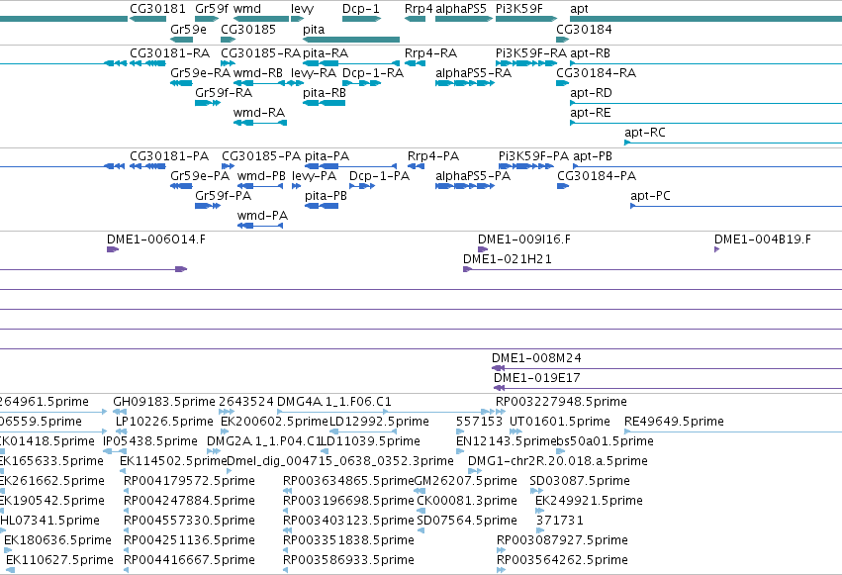
Task: Select the CG30184-PA protein feature
Action: point(563,186)
